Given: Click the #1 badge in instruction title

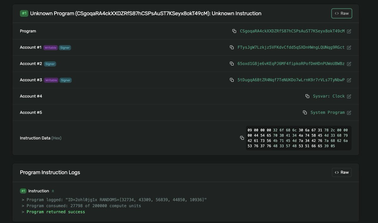Looking at the screenshot, I should tap(24, 14).
